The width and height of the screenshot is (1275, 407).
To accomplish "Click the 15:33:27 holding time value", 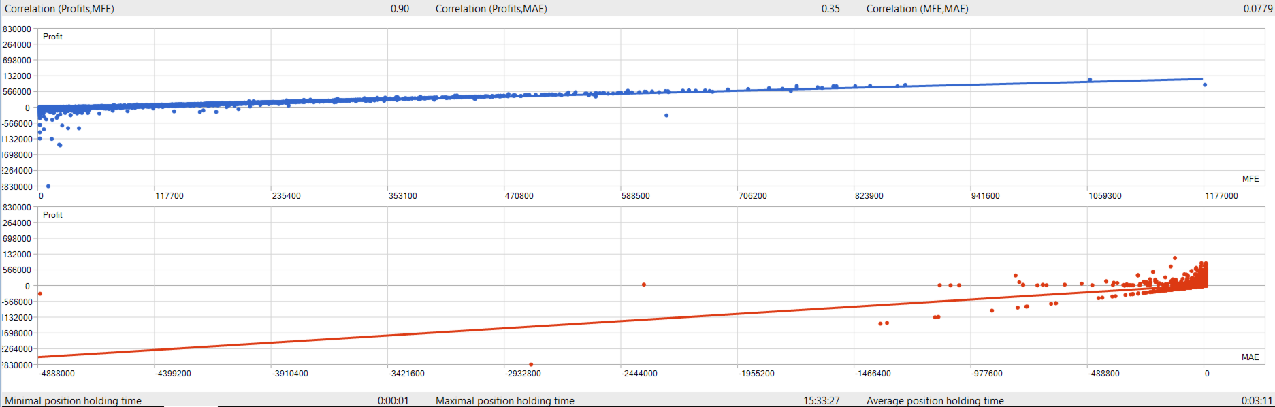I will [x=822, y=401].
